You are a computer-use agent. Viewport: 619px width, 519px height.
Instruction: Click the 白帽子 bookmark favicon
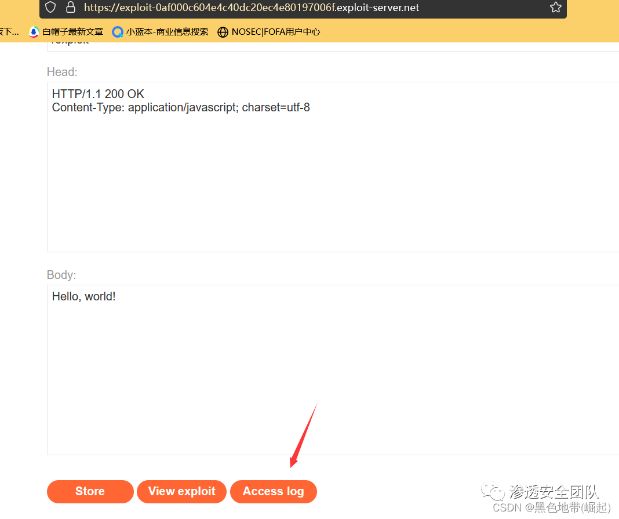(34, 32)
